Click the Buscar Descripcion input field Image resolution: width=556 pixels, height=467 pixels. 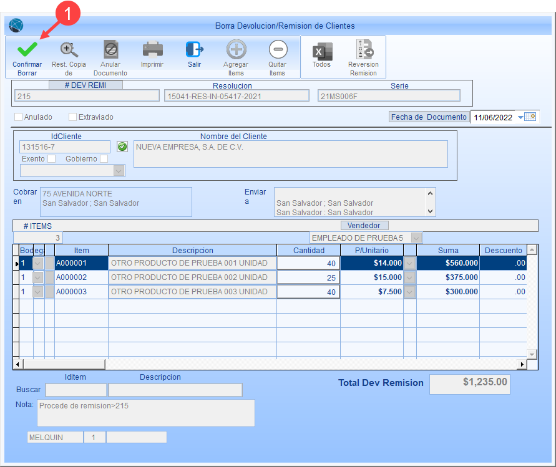[x=175, y=390]
